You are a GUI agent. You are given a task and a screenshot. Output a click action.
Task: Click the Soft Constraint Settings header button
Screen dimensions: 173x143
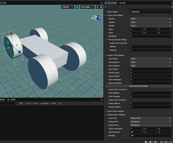pyautogui.click(x=139, y=86)
